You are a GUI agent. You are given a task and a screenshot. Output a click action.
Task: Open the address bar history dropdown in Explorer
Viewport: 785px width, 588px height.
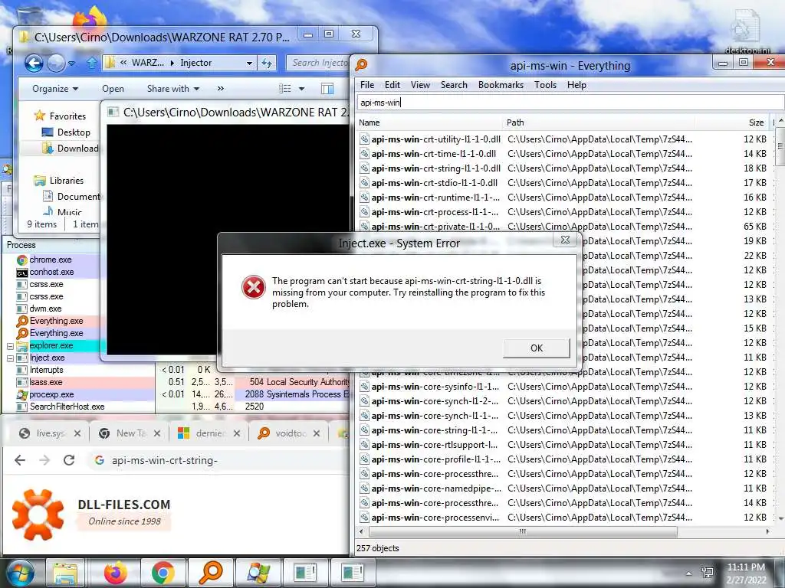pyautogui.click(x=249, y=64)
